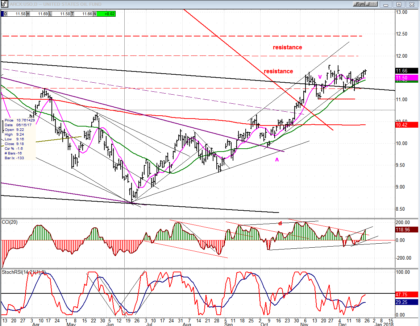
Task: Click the red 10.42 moving average price tag
Action: 407,125
